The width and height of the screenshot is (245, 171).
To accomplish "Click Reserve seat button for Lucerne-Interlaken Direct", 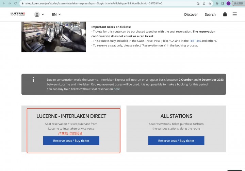I will click(71, 140).
